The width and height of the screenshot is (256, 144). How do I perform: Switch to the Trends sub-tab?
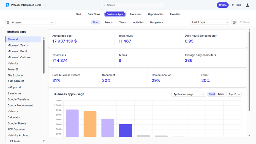pyautogui.click(x=108, y=22)
